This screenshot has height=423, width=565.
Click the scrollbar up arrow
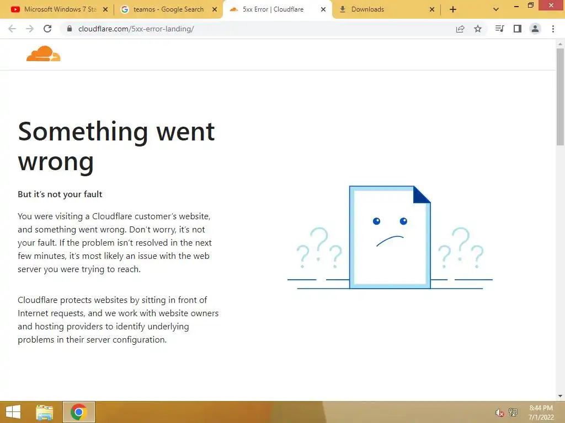pos(560,44)
